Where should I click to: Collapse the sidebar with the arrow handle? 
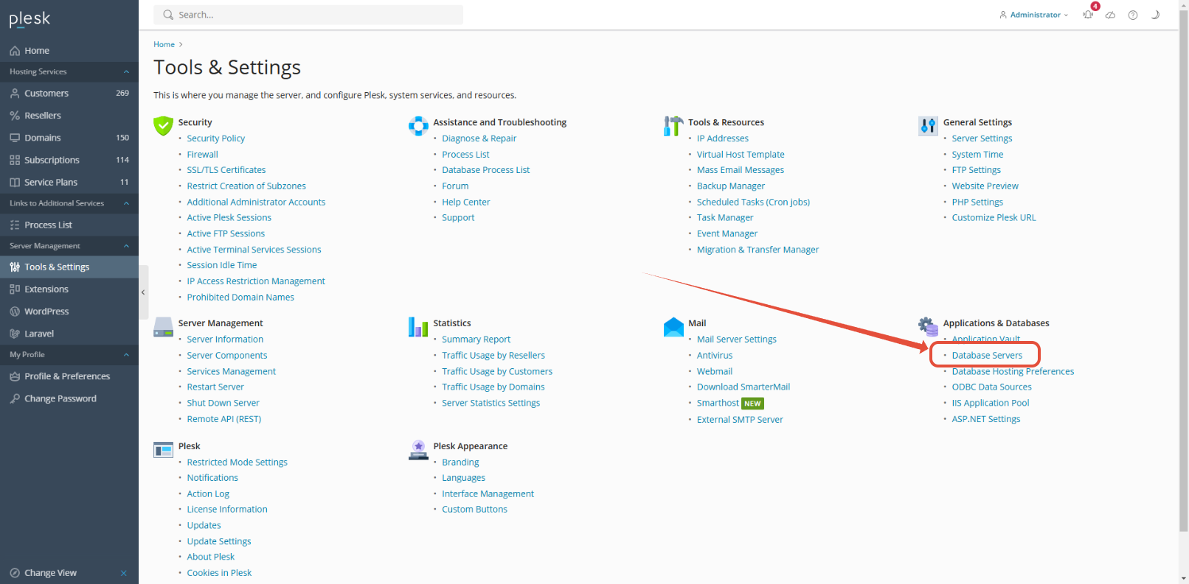(x=143, y=292)
